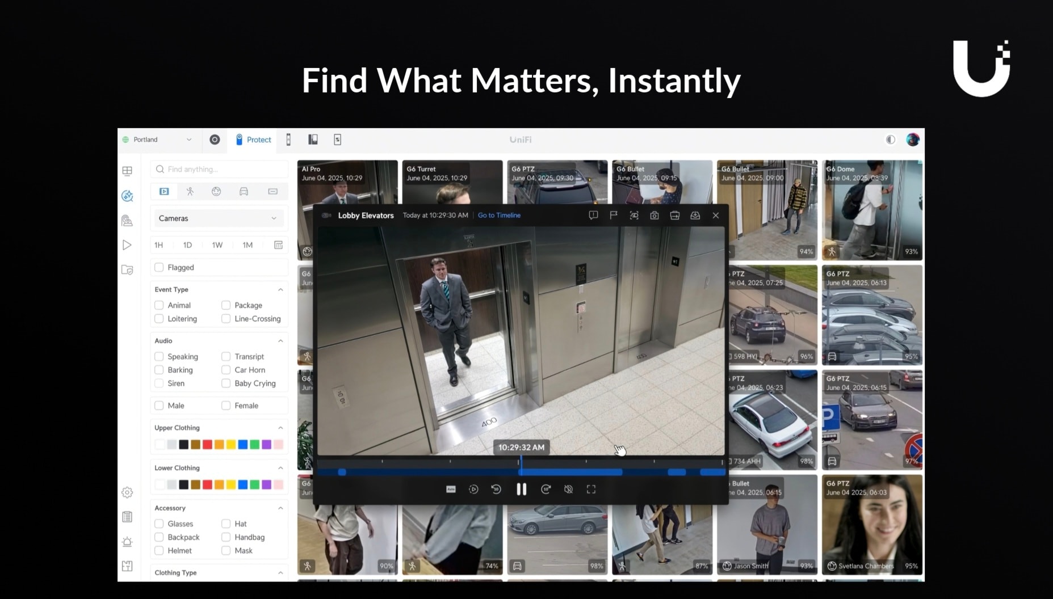The image size is (1053, 599).
Task: Open the playback section in left sidebar
Action: tap(127, 245)
